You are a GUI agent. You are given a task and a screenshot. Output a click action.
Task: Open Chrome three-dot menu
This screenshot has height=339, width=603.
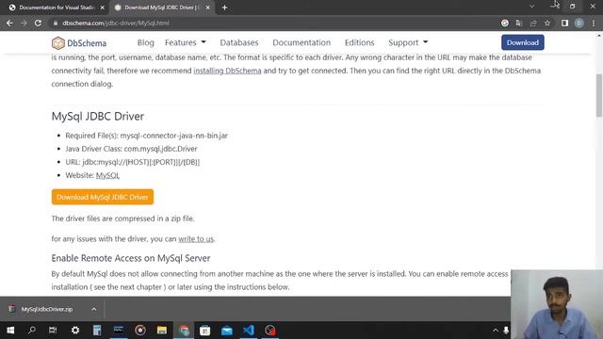click(x=594, y=23)
